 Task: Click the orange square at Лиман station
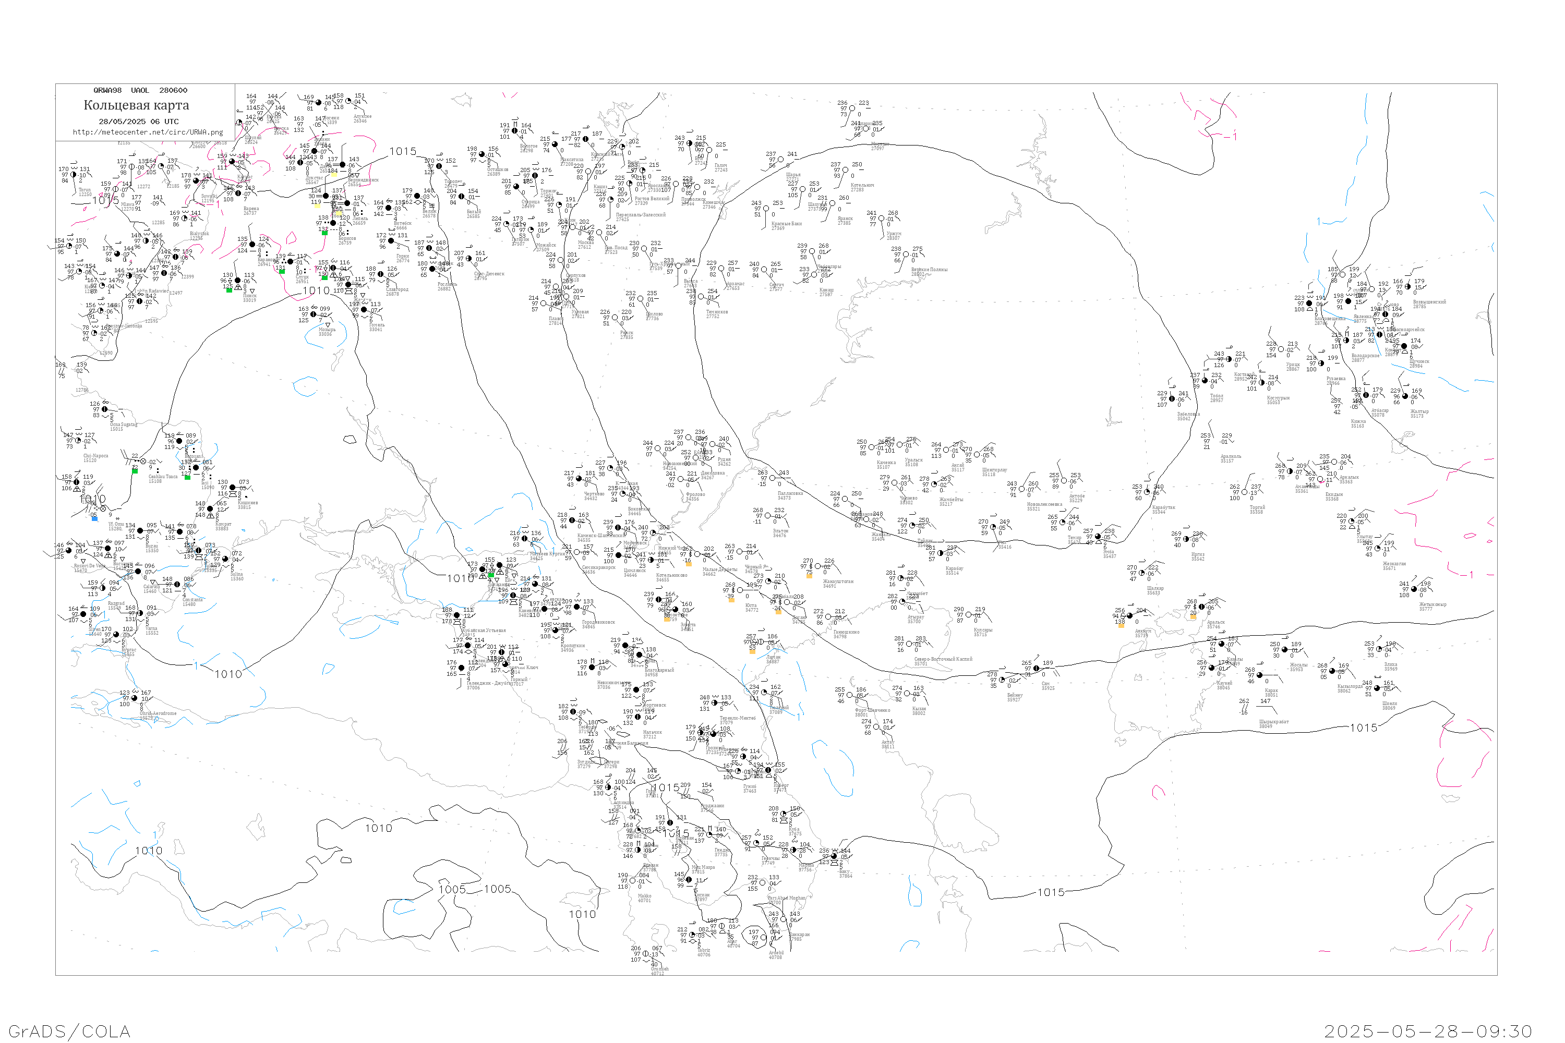pyautogui.click(x=753, y=651)
